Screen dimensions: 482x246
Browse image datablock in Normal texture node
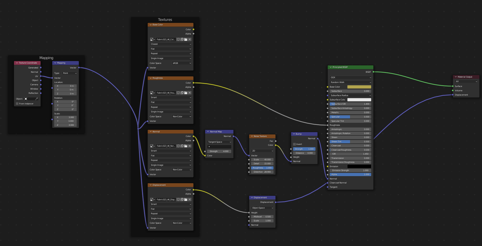pos(153,146)
